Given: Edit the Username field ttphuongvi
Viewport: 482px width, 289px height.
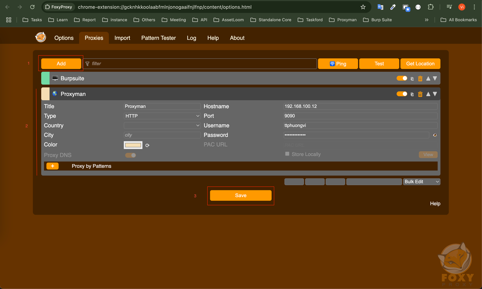Looking at the screenshot, I should point(360,125).
